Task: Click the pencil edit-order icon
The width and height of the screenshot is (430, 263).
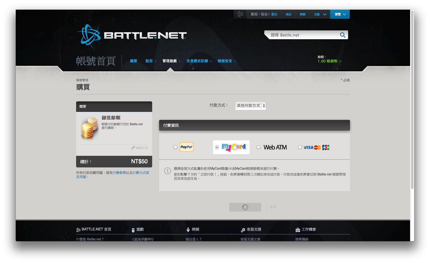Action: pyautogui.click(x=133, y=148)
